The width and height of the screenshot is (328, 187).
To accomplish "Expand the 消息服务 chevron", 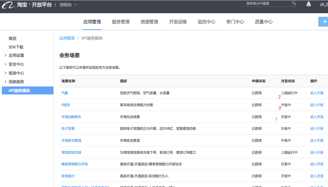I will pyautogui.click(x=6, y=82).
